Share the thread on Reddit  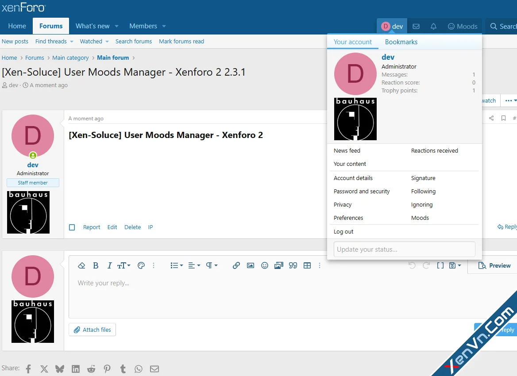[x=91, y=369]
